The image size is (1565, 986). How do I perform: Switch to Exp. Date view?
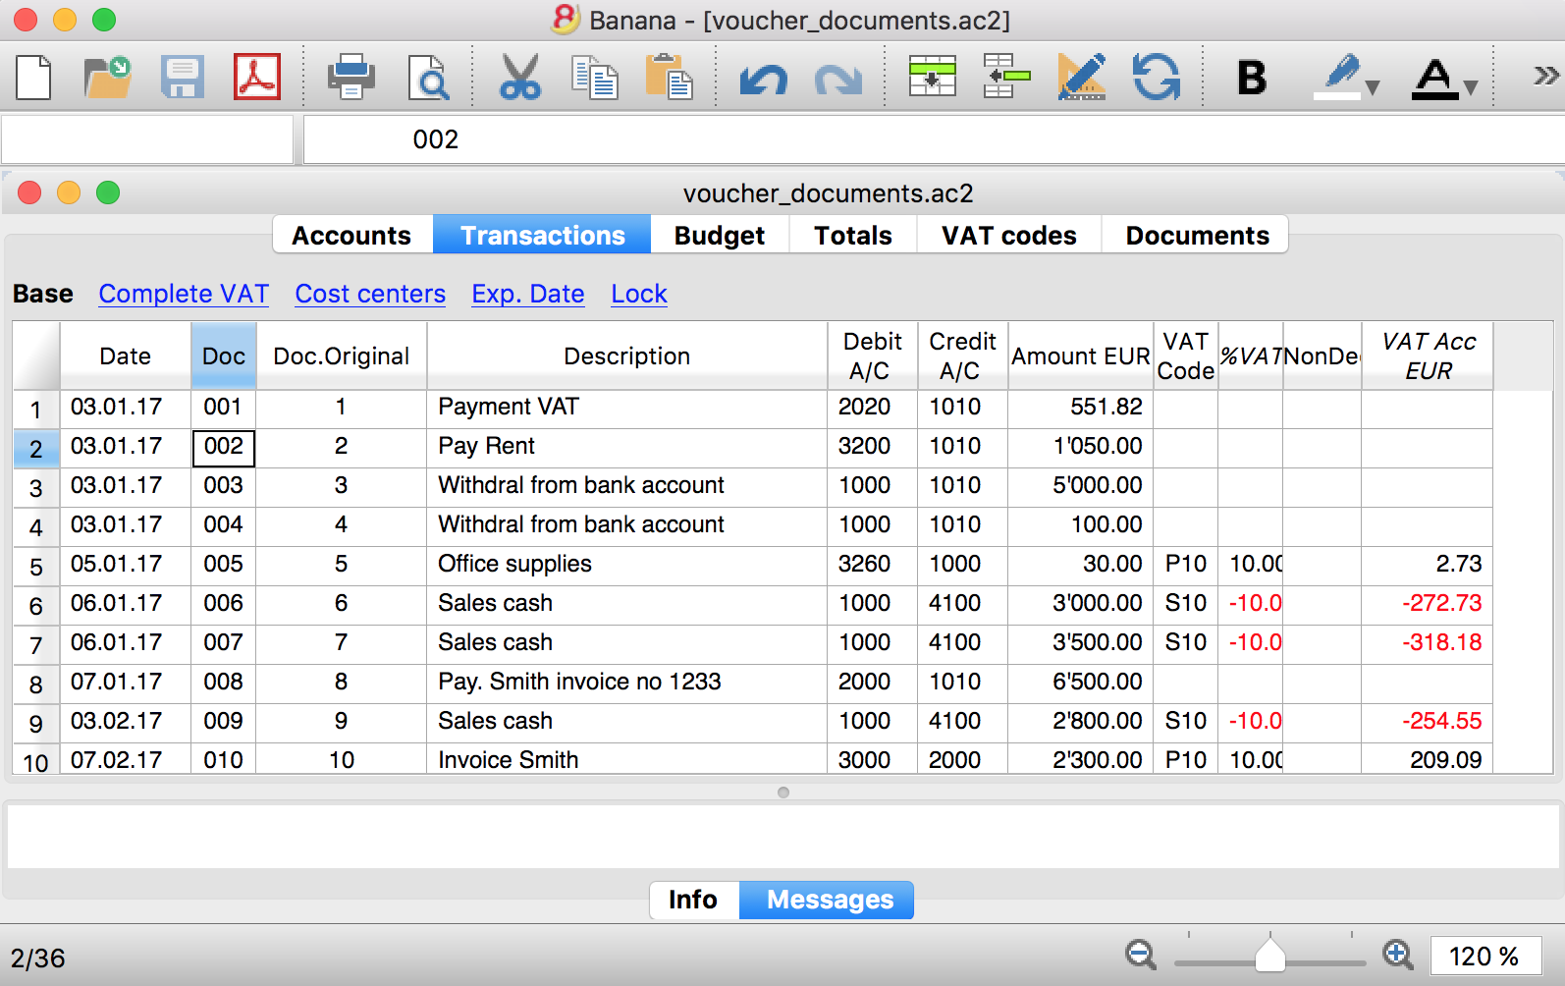528,294
